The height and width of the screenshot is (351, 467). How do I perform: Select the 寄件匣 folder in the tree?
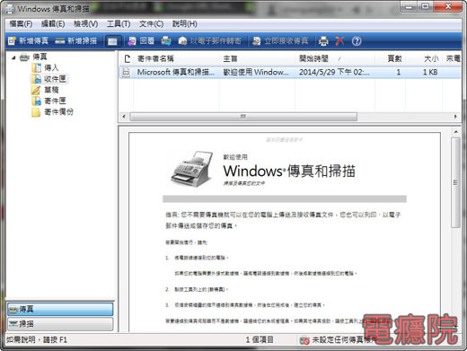tap(55, 101)
